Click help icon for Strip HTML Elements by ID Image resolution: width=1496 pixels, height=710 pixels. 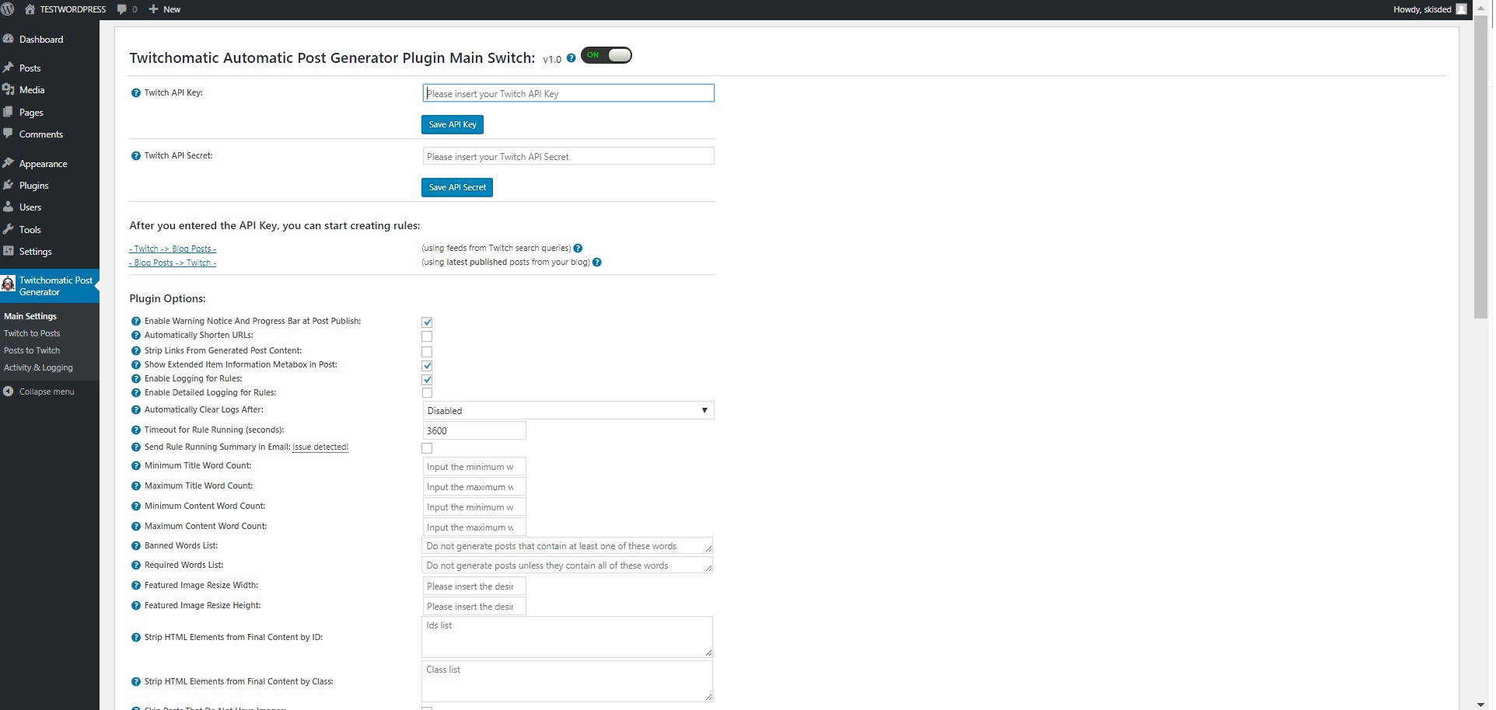(136, 638)
